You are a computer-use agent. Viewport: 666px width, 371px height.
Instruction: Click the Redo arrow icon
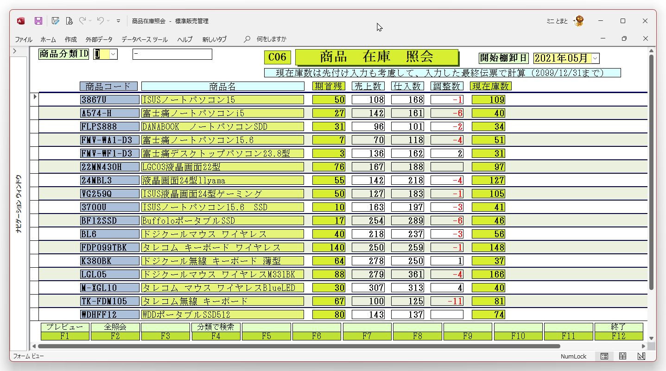[82, 21]
